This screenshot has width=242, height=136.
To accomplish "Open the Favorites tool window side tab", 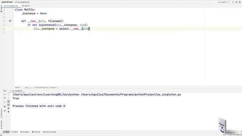I will click(2, 125).
